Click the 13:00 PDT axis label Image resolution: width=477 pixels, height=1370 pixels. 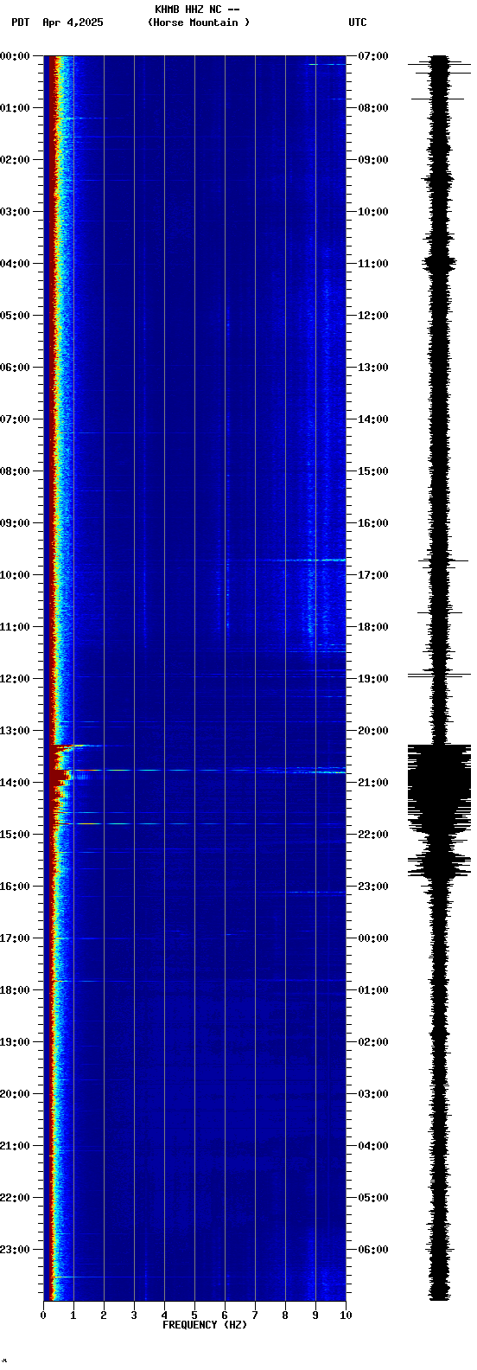(15, 731)
